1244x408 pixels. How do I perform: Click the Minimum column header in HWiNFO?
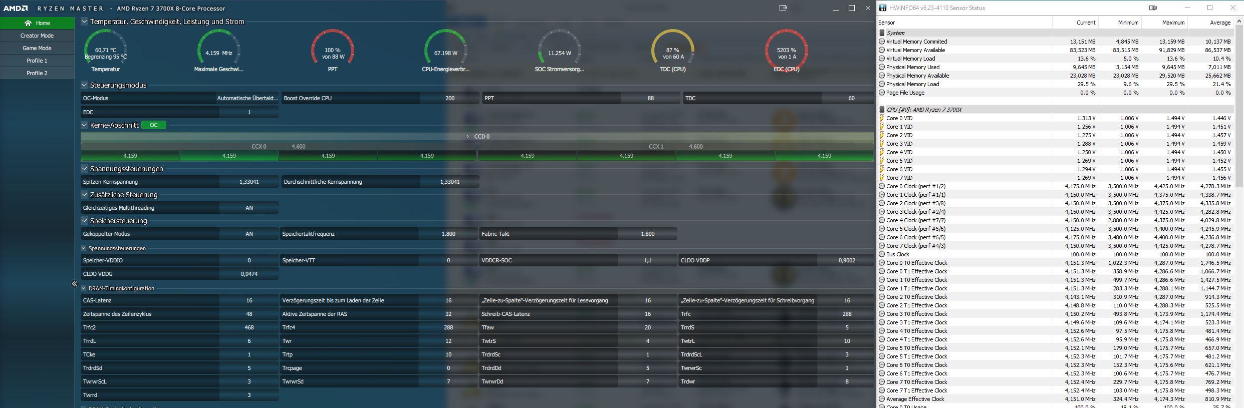click(1120, 23)
